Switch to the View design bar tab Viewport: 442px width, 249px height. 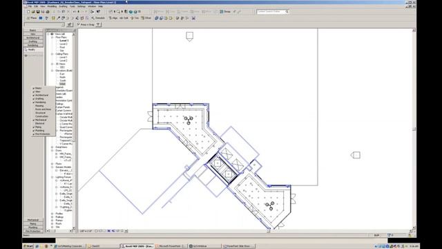pyautogui.click(x=33, y=34)
